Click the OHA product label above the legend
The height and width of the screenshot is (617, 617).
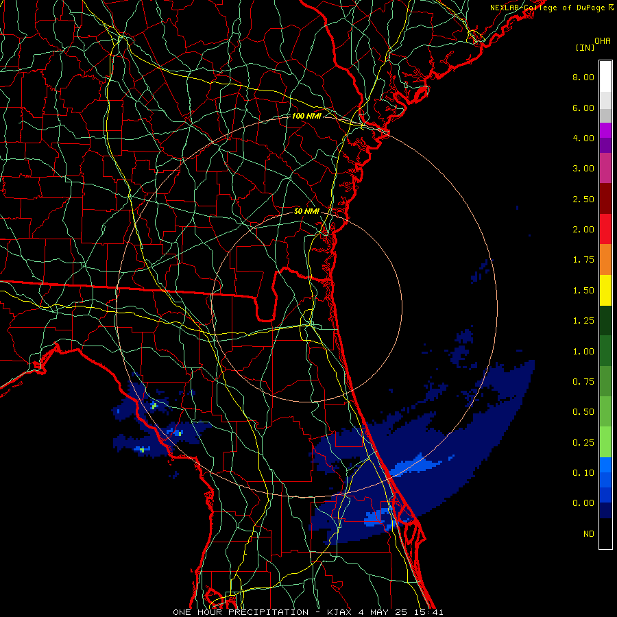pyautogui.click(x=603, y=41)
